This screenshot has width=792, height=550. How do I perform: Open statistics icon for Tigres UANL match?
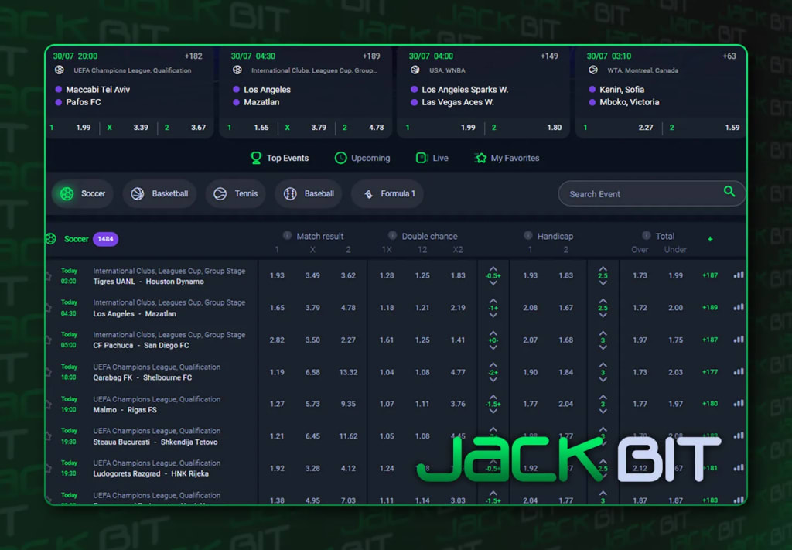(739, 275)
